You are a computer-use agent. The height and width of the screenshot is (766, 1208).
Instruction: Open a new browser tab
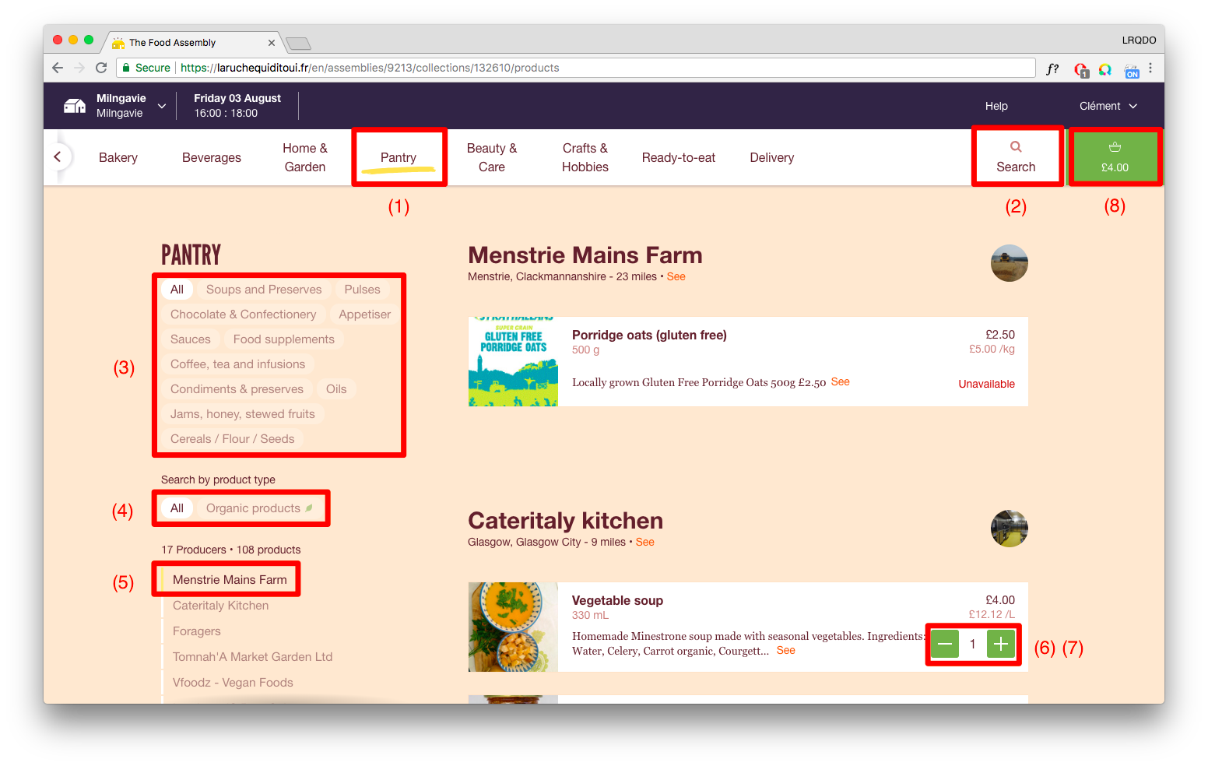pos(299,44)
